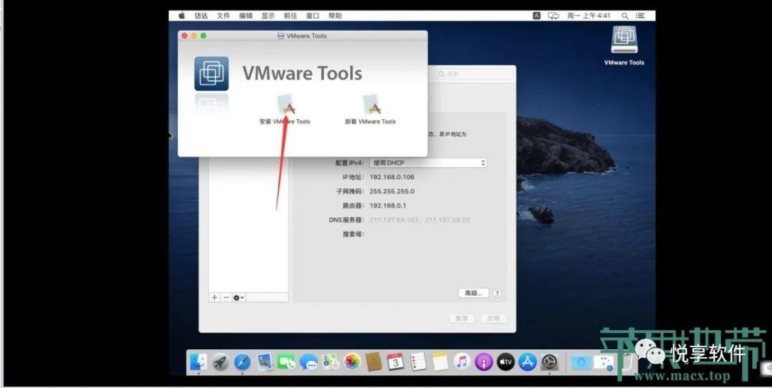The image size is (772, 388).
Task: Launch Notes from the Dock
Action: [x=440, y=362]
